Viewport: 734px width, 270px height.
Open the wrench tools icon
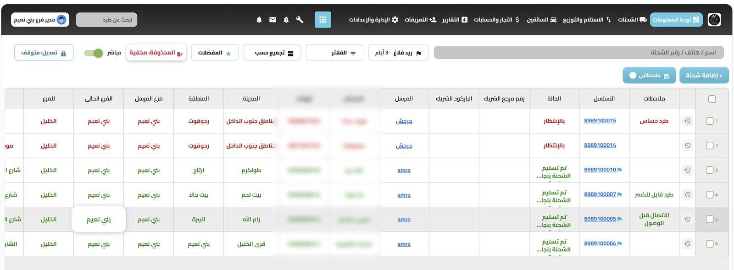point(300,20)
